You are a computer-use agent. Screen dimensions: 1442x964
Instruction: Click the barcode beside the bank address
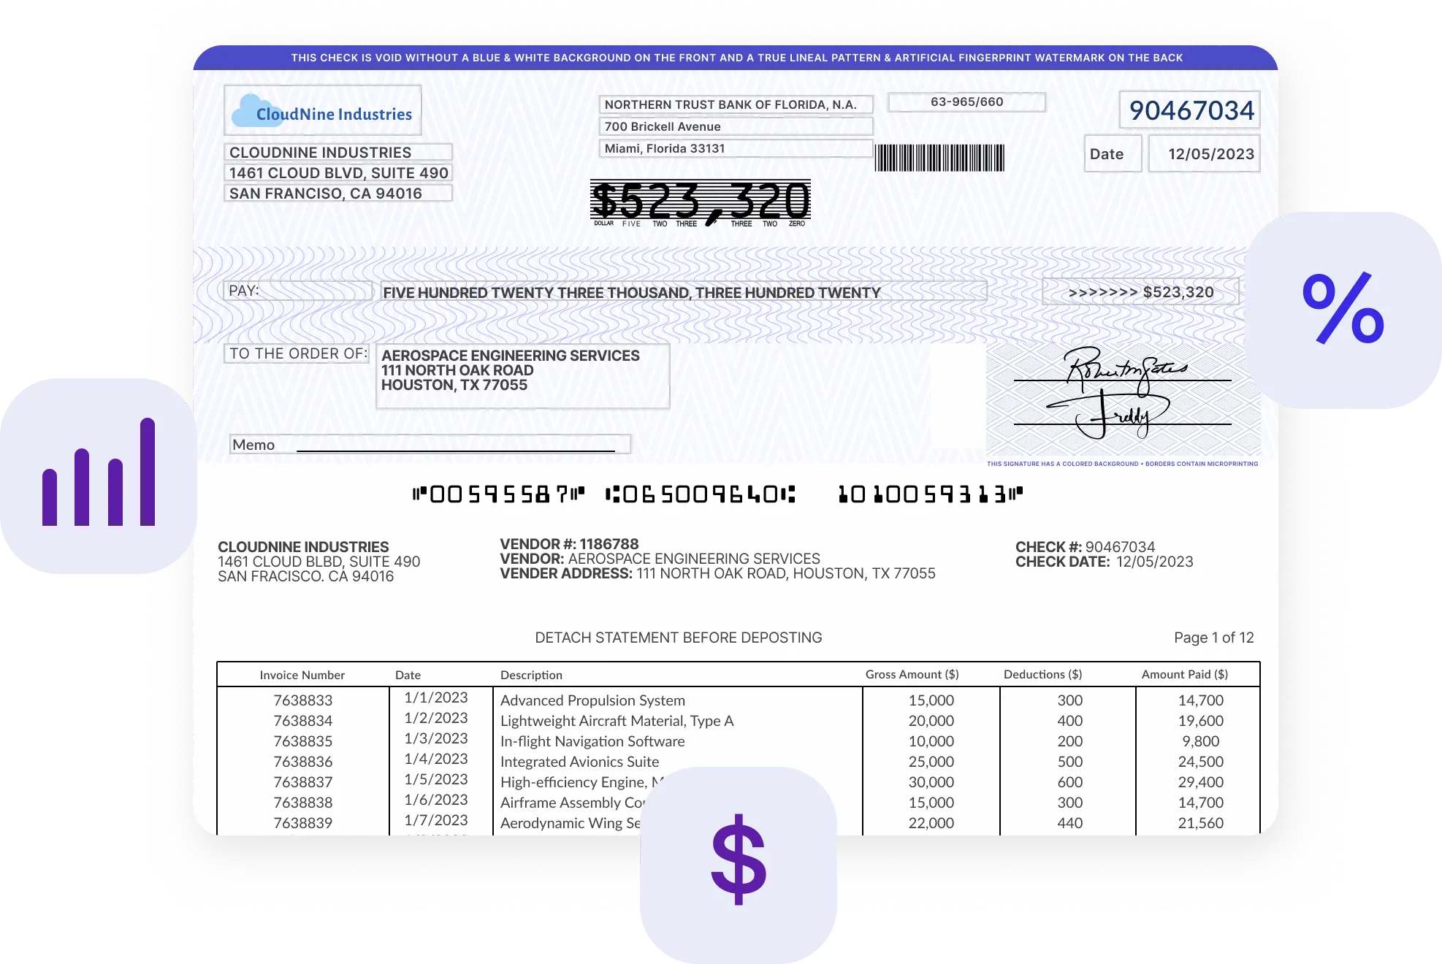939,158
